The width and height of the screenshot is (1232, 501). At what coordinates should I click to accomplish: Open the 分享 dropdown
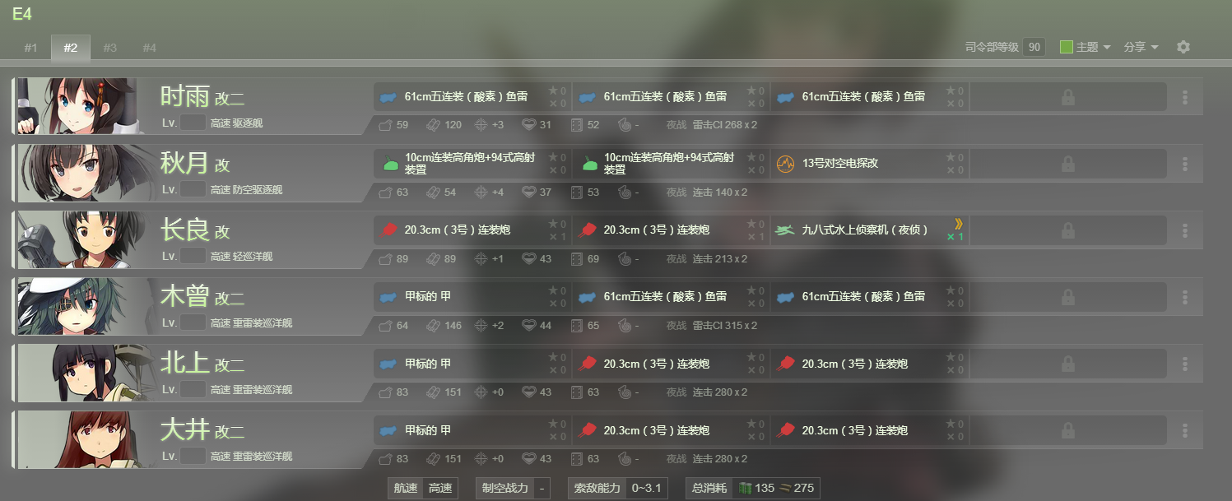[1141, 47]
